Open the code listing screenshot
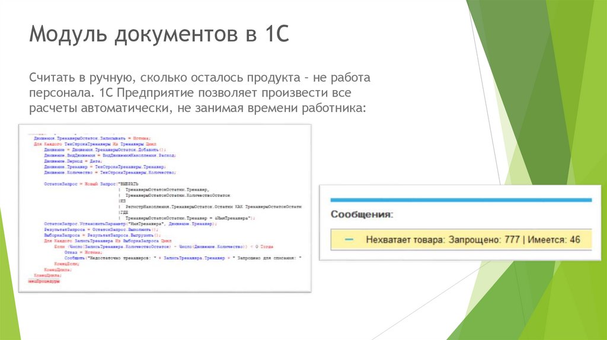607x340 pixels. point(165,208)
